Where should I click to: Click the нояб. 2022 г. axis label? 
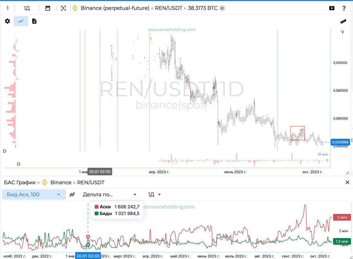point(15,256)
